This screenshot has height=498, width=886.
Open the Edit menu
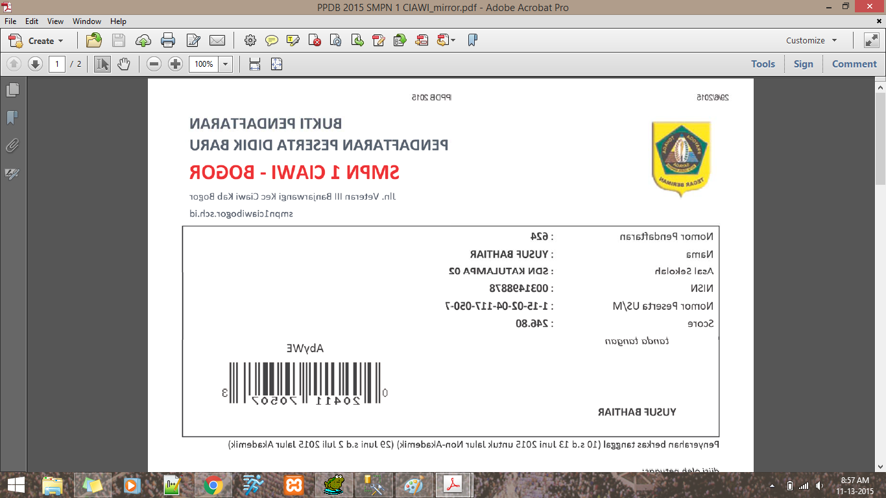[32, 21]
